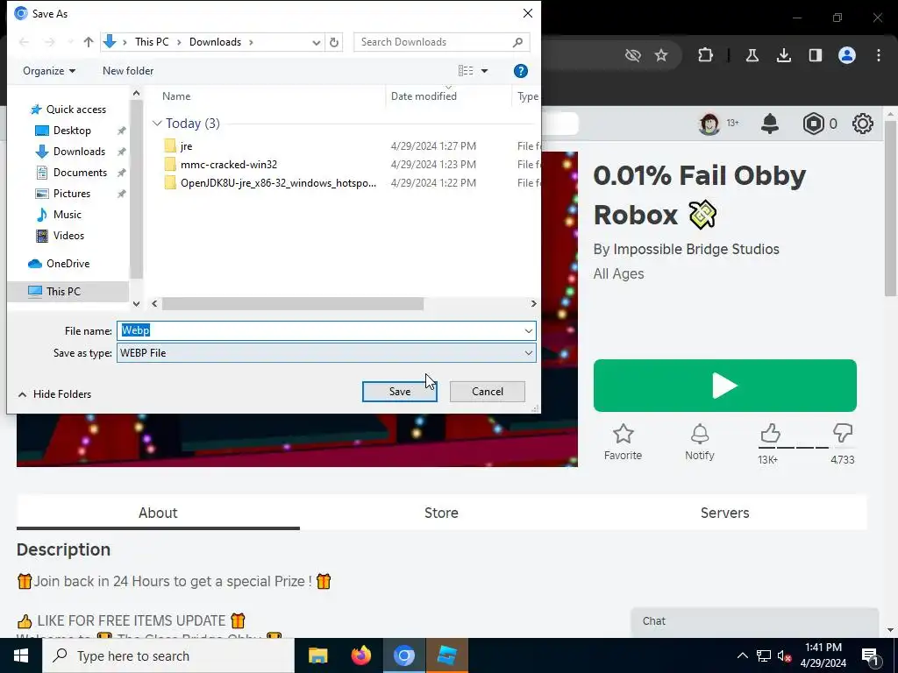Switch to the About tab
898x673 pixels.
tap(158, 513)
